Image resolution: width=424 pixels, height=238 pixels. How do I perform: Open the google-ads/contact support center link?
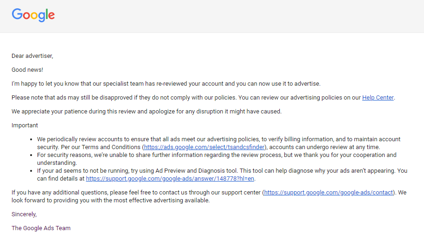pyautogui.click(x=328, y=193)
